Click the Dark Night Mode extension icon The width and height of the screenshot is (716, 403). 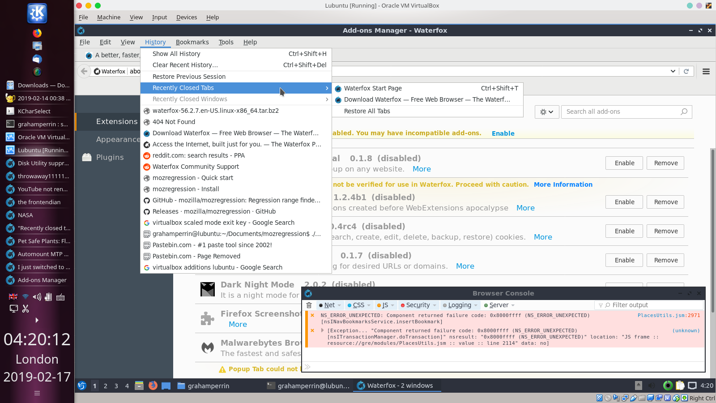point(208,289)
